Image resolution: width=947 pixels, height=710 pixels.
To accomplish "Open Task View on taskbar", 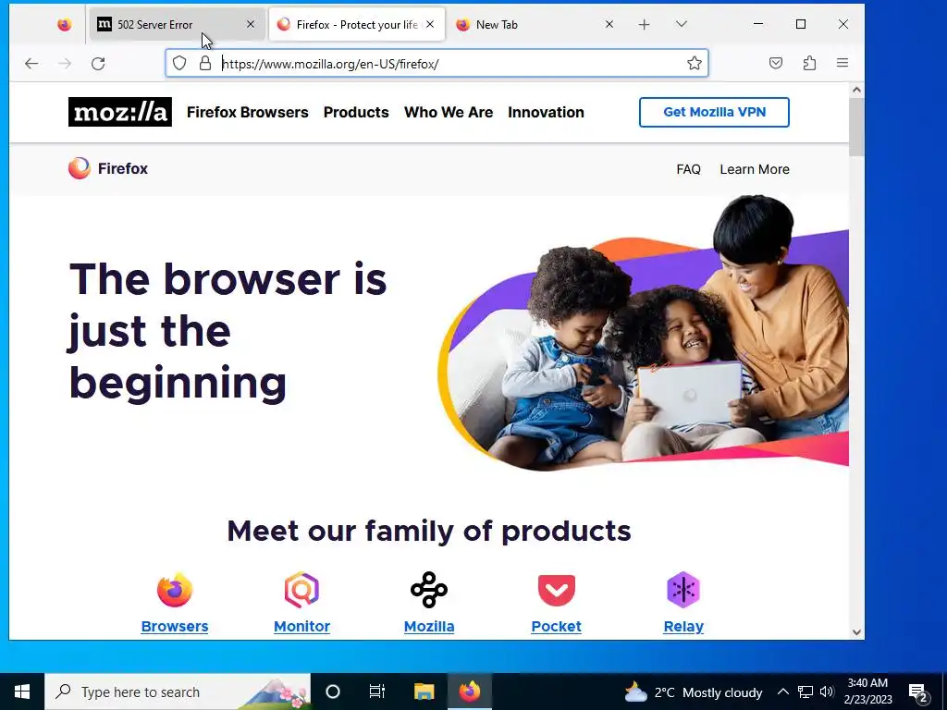I will click(377, 692).
